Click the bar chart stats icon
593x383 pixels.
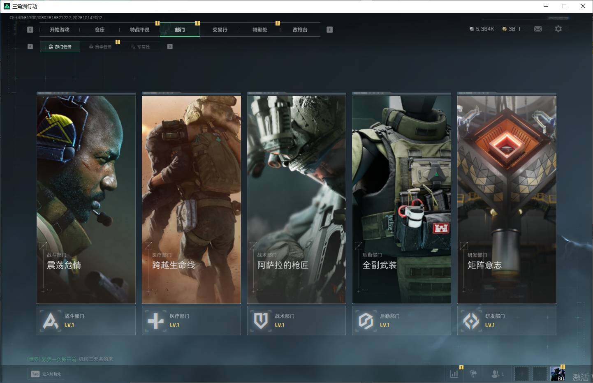(454, 374)
